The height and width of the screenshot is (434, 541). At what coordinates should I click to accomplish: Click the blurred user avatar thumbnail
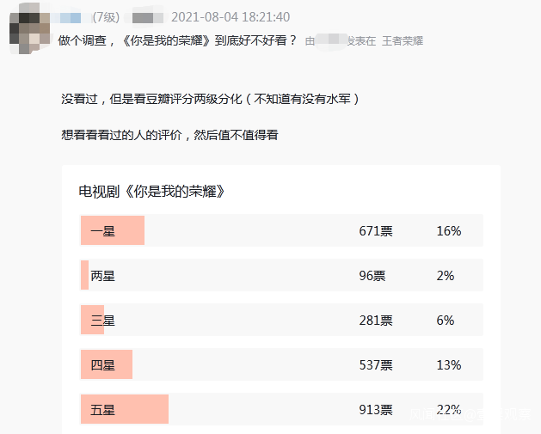click(x=28, y=33)
